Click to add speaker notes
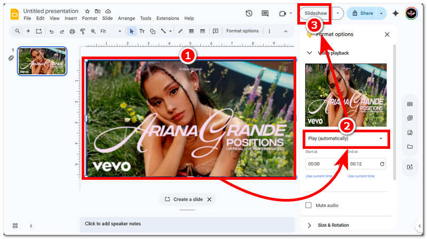The image size is (427, 239). [187, 224]
